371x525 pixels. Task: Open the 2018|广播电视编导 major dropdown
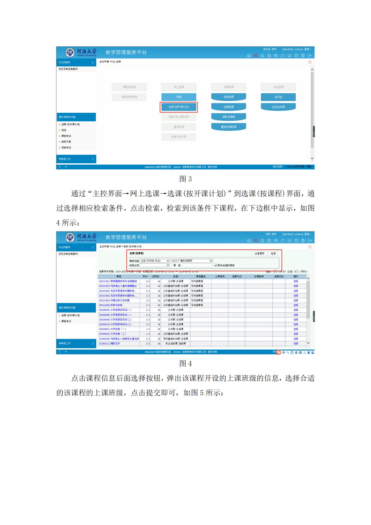(x=192, y=261)
